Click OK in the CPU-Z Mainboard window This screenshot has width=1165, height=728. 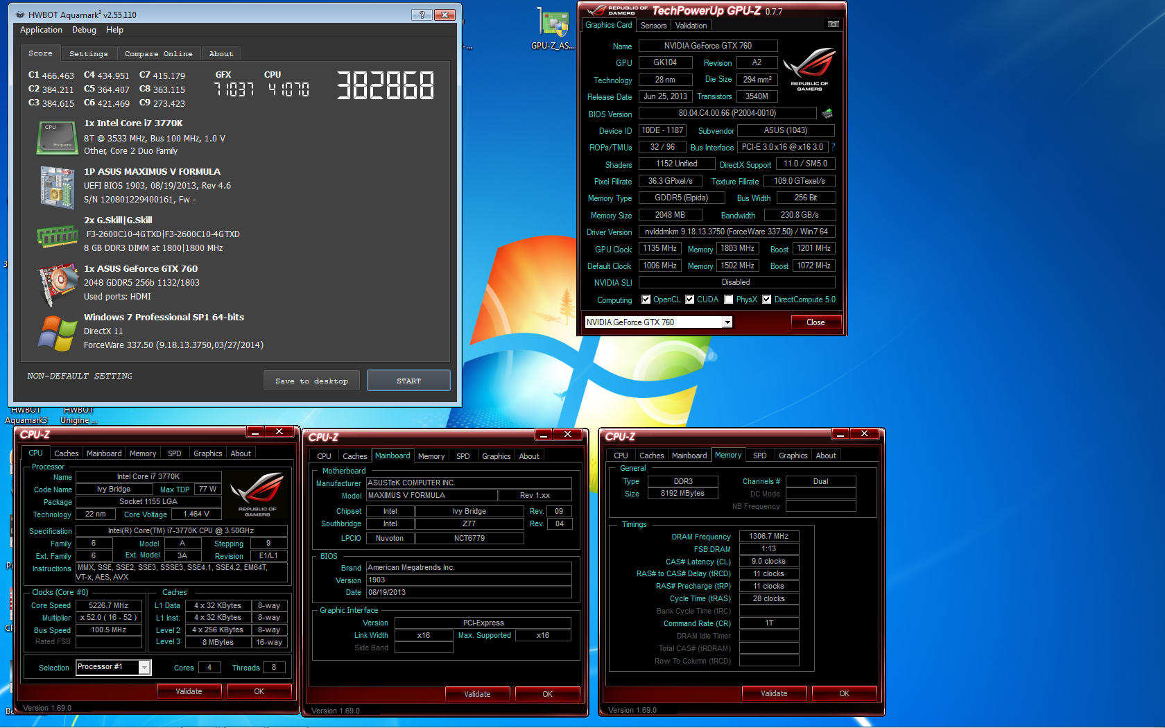(x=547, y=694)
